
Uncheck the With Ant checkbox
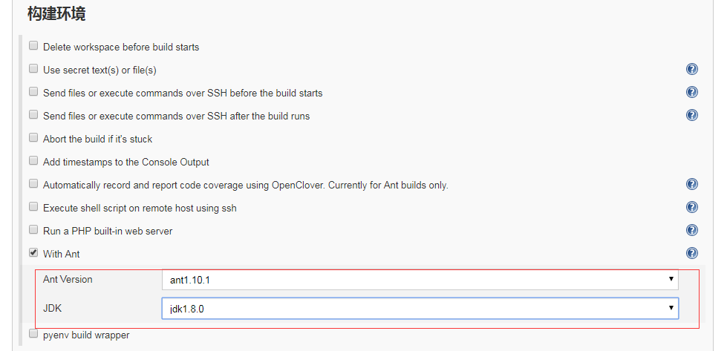pyautogui.click(x=33, y=253)
